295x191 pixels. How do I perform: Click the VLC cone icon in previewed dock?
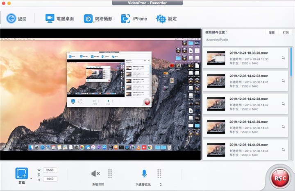pyautogui.click(x=138, y=147)
